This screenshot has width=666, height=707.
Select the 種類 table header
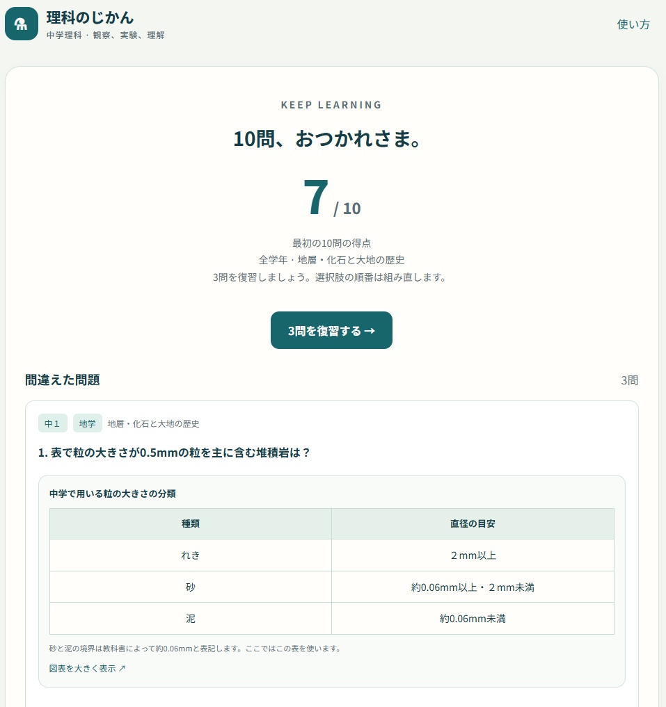[191, 523]
